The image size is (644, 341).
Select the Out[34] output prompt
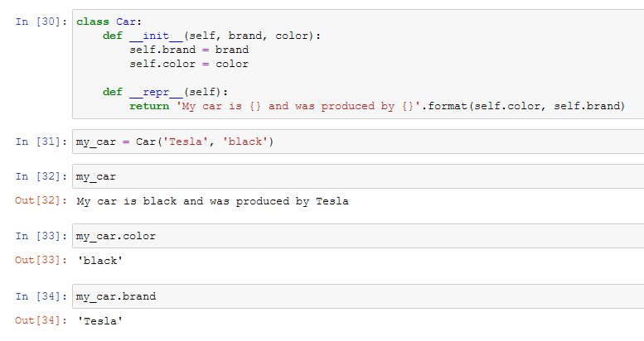point(41,320)
